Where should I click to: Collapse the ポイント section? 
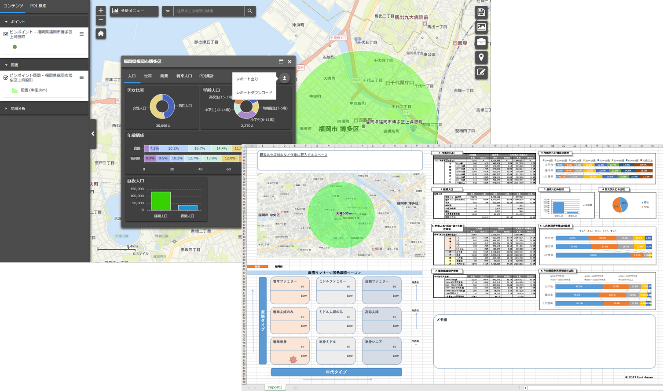(6, 22)
